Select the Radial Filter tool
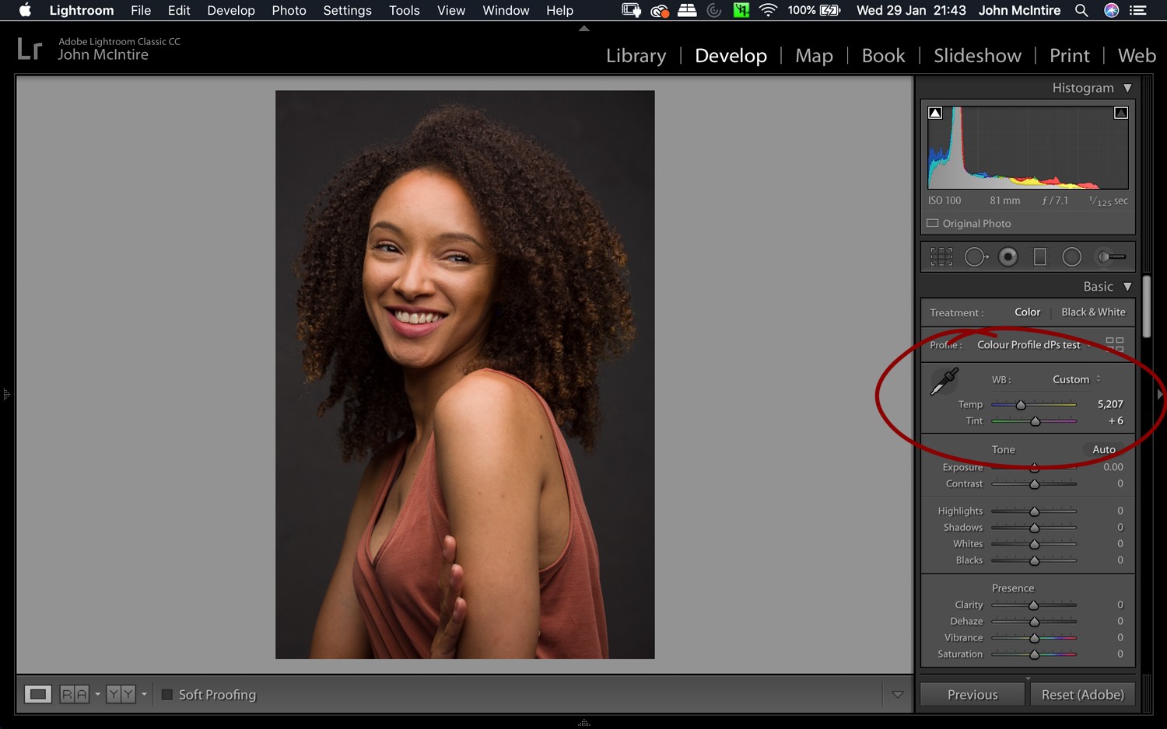This screenshot has width=1167, height=729. (x=1072, y=256)
